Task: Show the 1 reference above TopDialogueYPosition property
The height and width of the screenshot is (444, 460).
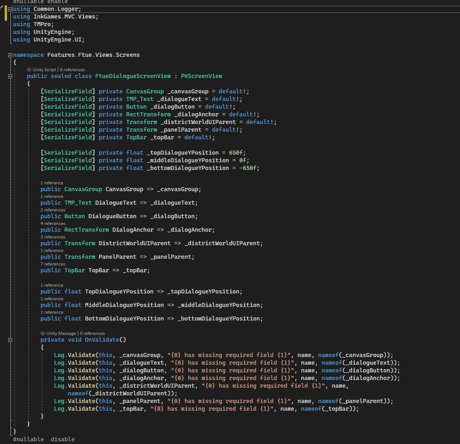Action: coord(52,285)
